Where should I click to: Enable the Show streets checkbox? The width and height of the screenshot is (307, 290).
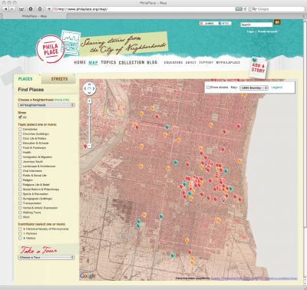tap(208, 87)
